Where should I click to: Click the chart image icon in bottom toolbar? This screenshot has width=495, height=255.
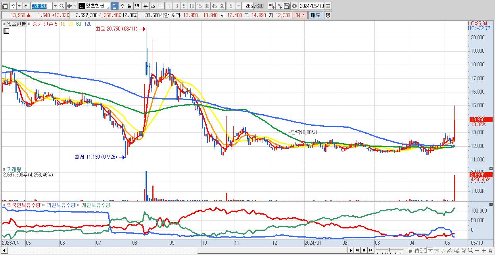tap(463, 251)
